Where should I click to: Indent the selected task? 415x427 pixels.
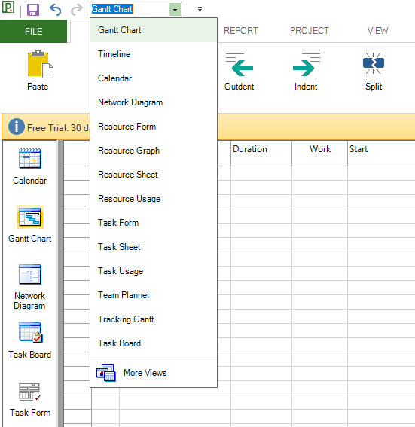point(306,70)
